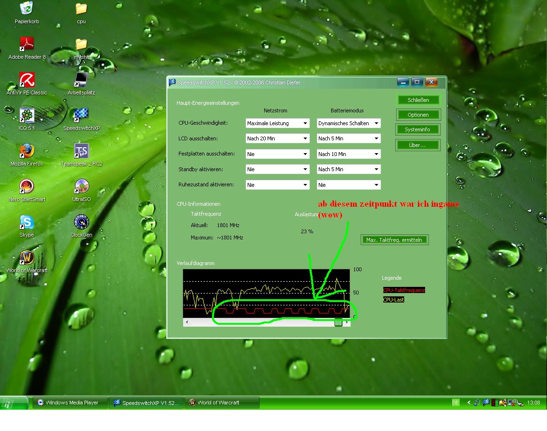Image resolution: width=547 pixels, height=431 pixels.
Task: Minimize the SpeedswitchXP window
Action: pos(403,83)
